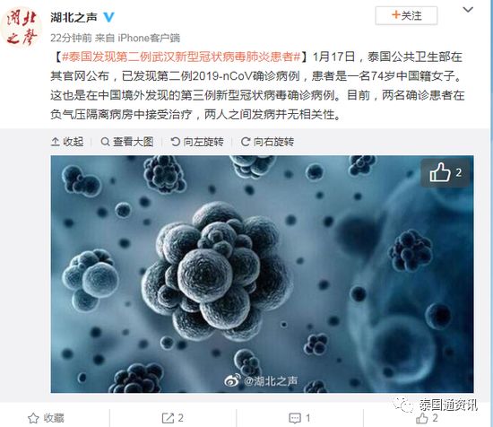This screenshot has width=493, height=427.
Task: View large image via 查看大图
Action: click(127, 142)
